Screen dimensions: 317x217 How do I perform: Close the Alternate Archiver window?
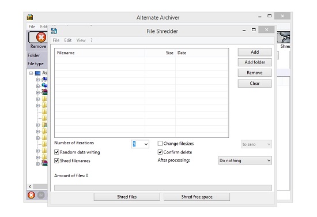[282, 16]
